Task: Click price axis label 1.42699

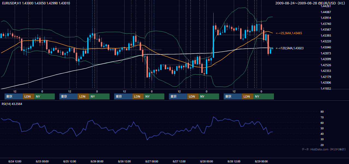Action: (326, 59)
